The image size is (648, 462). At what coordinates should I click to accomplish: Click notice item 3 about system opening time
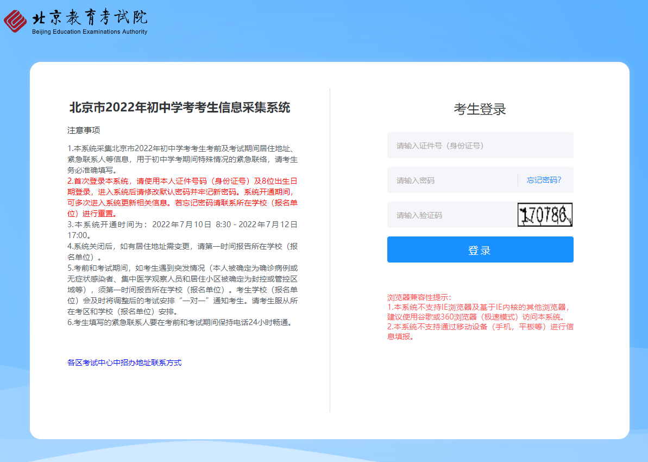[x=182, y=229]
